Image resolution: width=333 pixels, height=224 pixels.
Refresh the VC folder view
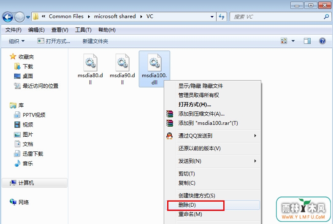click(222, 17)
